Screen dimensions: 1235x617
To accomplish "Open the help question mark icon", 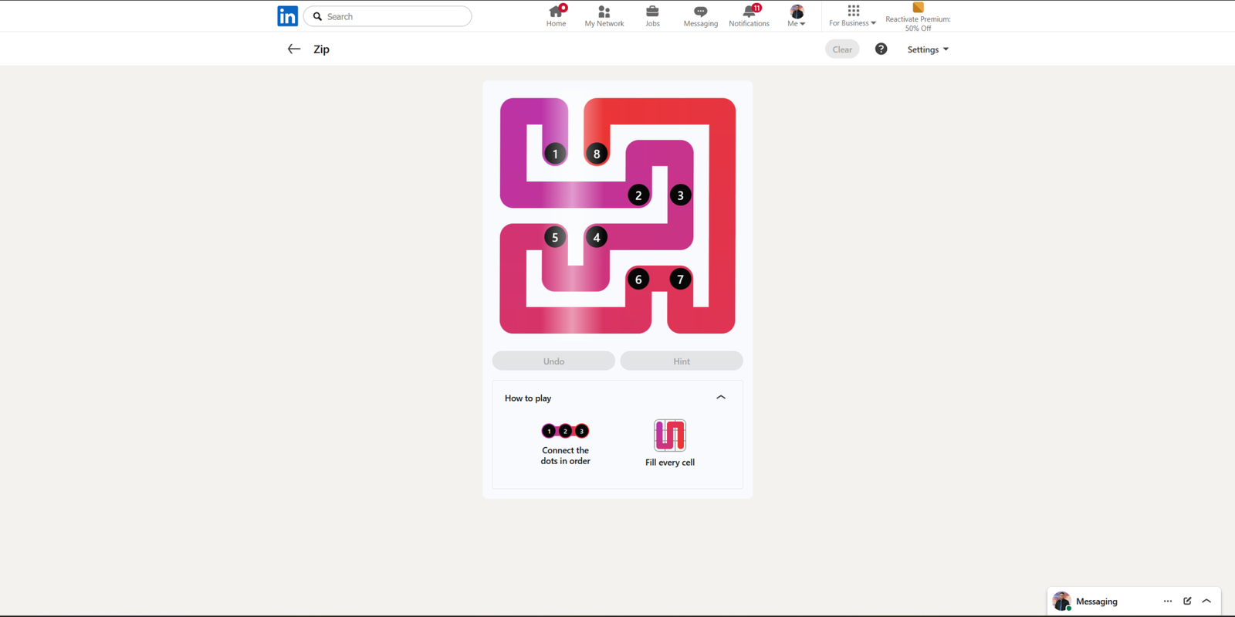I will pos(881,49).
